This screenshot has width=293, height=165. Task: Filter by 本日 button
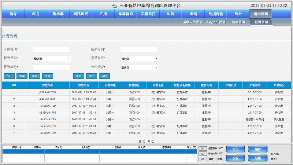pyautogui.click(x=9, y=76)
